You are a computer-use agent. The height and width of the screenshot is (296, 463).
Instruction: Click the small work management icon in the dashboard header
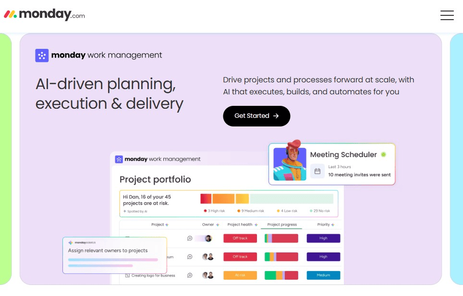119,159
